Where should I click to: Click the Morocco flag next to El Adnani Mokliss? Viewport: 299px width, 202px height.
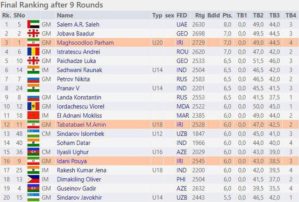33,115
